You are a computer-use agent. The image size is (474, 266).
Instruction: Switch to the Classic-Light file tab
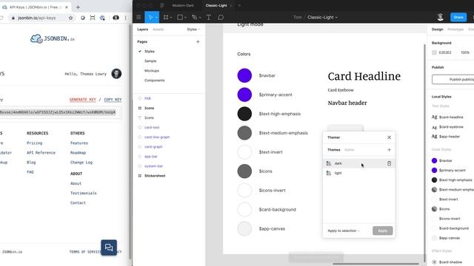pos(216,5)
